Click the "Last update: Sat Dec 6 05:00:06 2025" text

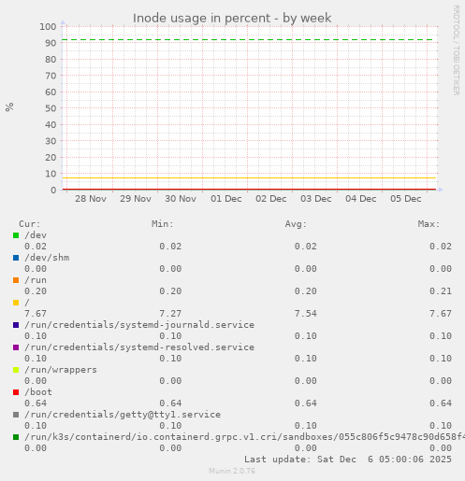(x=348, y=460)
